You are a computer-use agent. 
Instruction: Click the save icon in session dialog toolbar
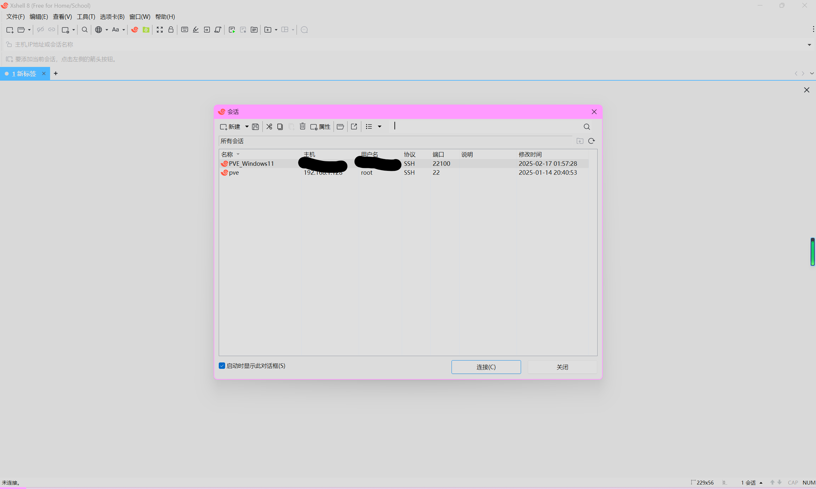coord(255,127)
